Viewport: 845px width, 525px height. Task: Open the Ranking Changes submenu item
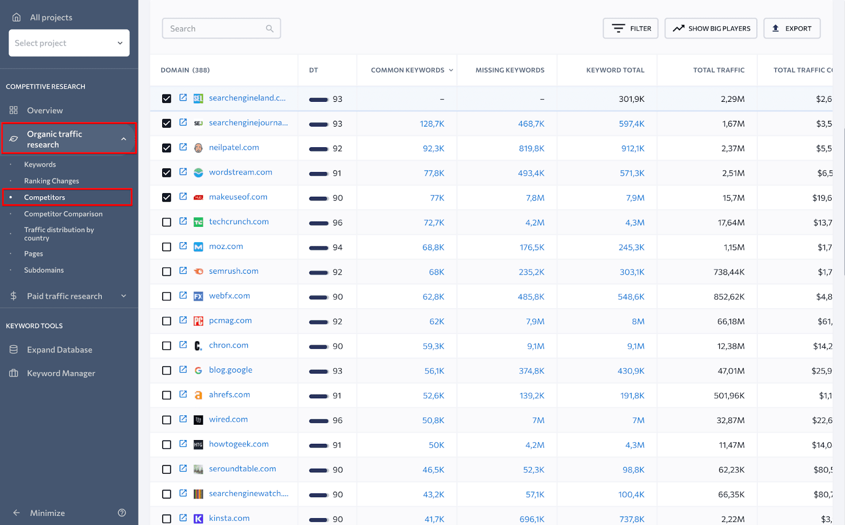(x=52, y=181)
